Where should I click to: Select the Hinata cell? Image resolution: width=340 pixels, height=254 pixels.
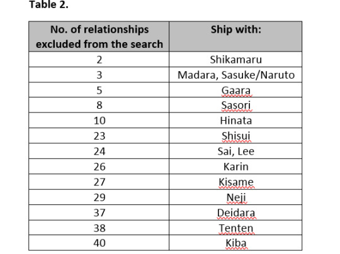[235, 120]
